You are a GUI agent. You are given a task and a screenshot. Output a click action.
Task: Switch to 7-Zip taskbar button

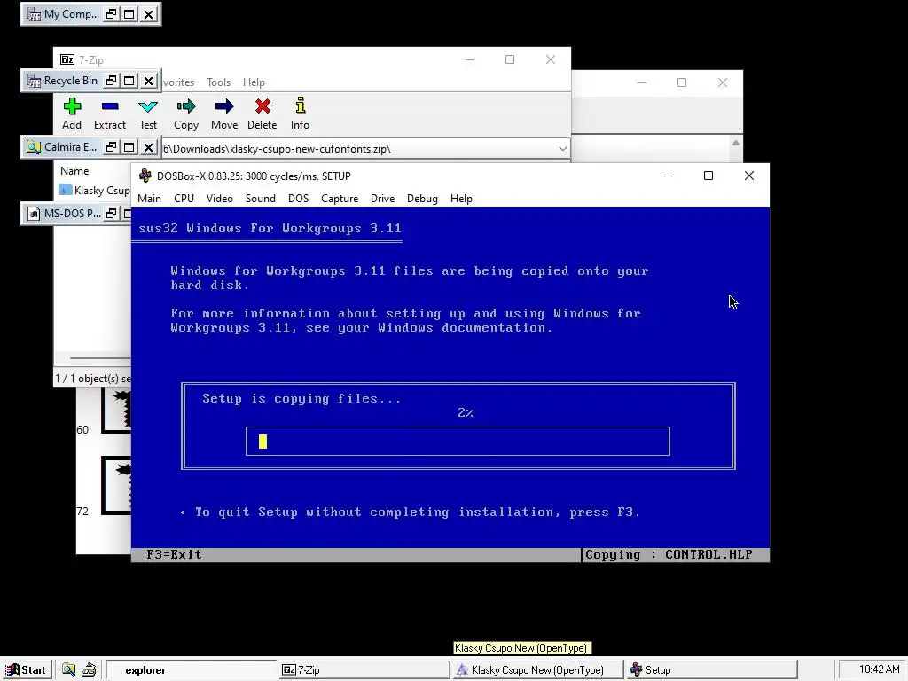coord(364,670)
